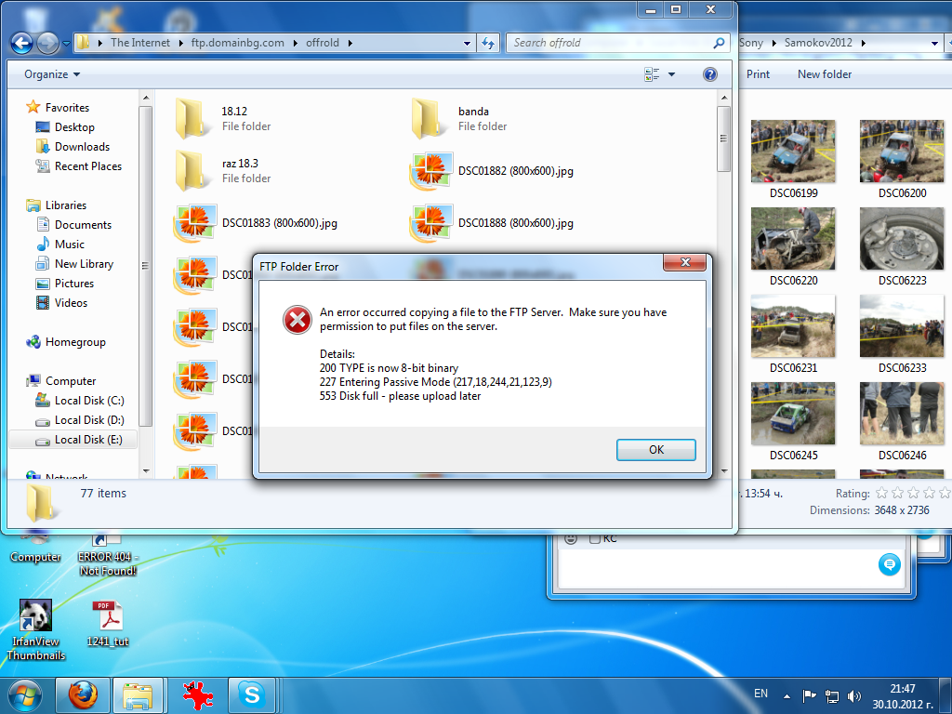The height and width of the screenshot is (714, 952).
Task: Open the recent pages dropdown arrow
Action: pyautogui.click(x=66, y=43)
